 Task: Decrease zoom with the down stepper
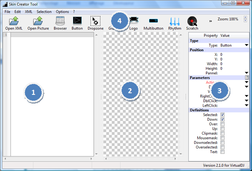pos(245,21)
